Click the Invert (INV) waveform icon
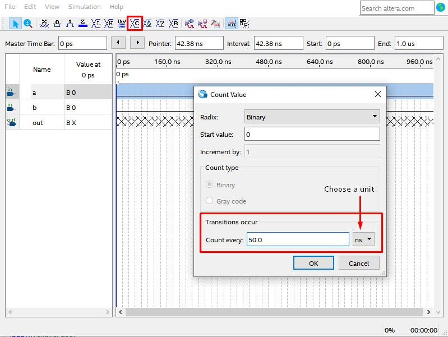The height and width of the screenshot is (337, 448). click(x=122, y=24)
